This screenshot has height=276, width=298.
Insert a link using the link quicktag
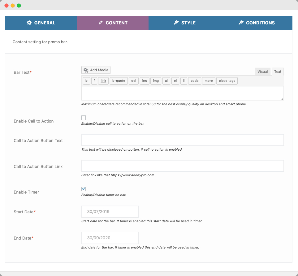point(103,81)
